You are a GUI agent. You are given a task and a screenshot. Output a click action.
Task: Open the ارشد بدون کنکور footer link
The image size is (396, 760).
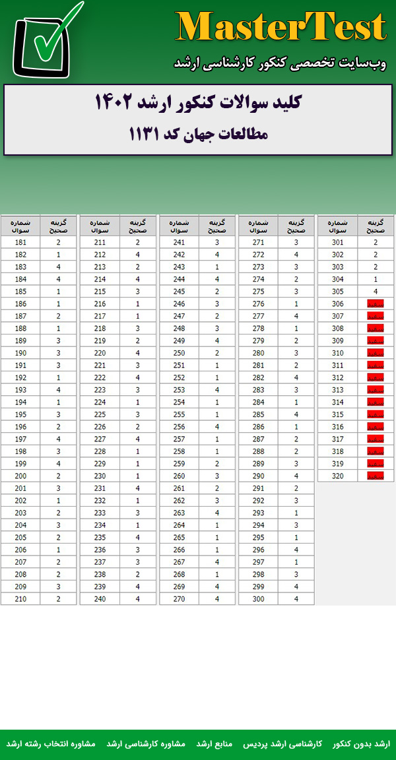(x=362, y=744)
